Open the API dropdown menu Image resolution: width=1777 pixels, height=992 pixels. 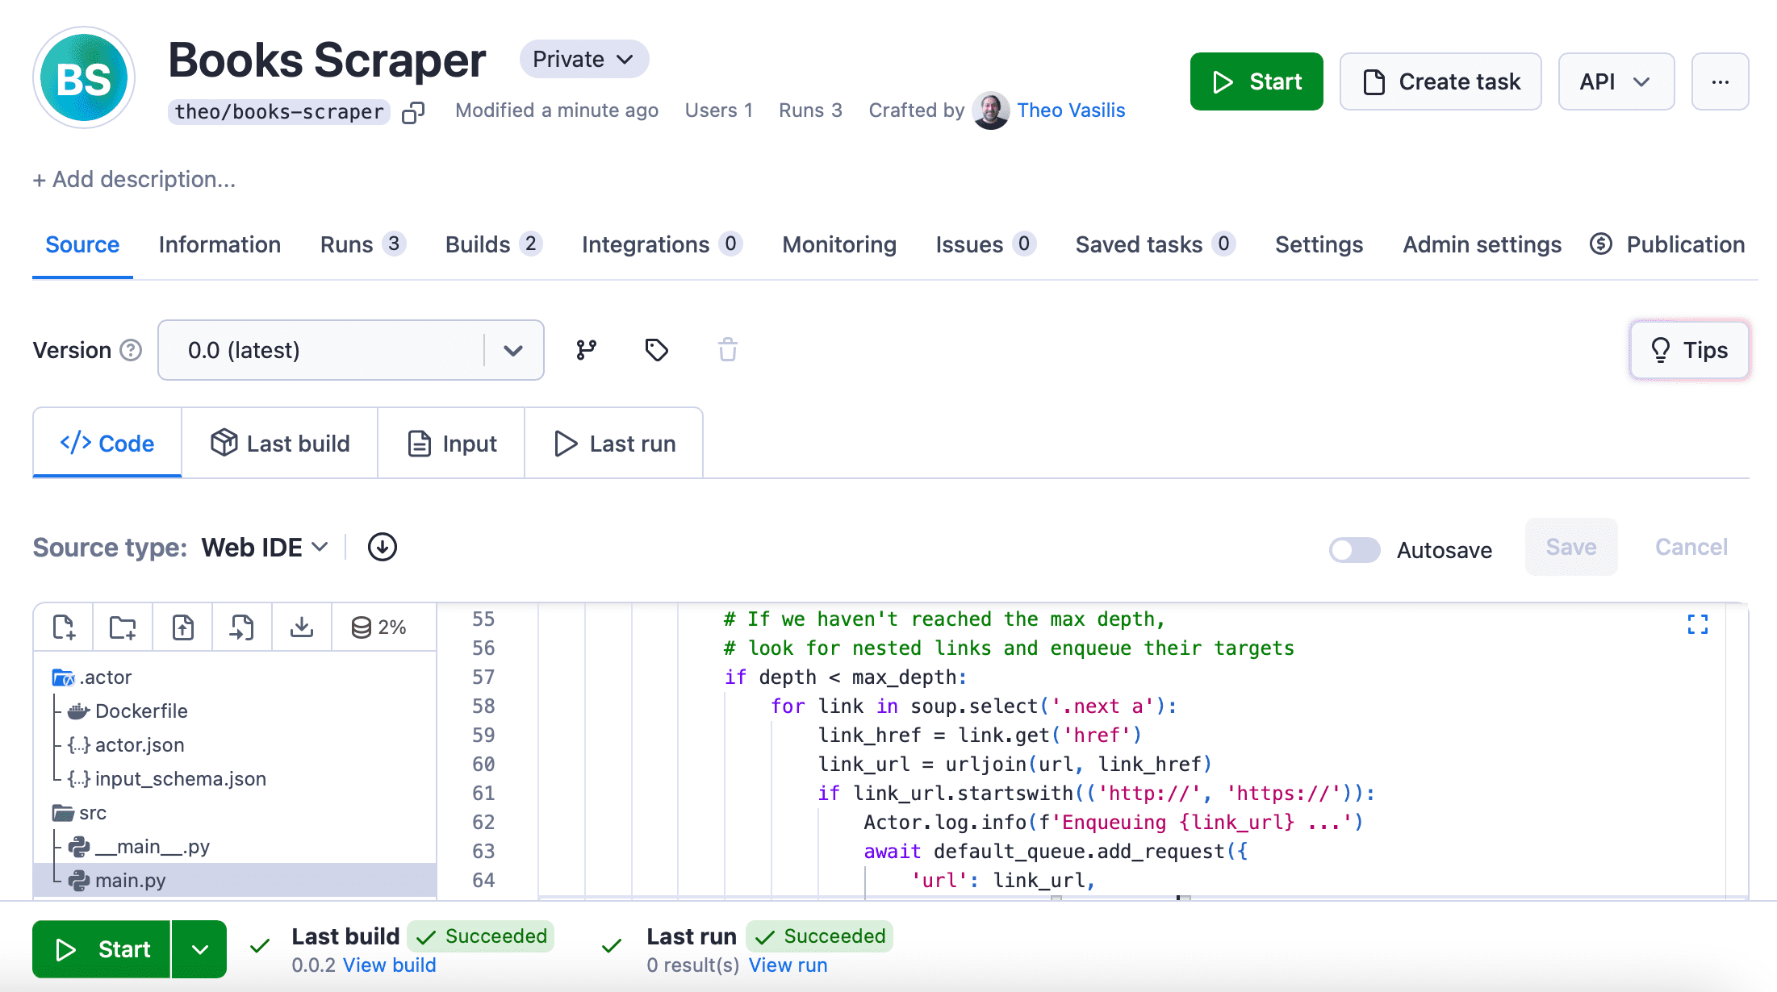(x=1616, y=81)
